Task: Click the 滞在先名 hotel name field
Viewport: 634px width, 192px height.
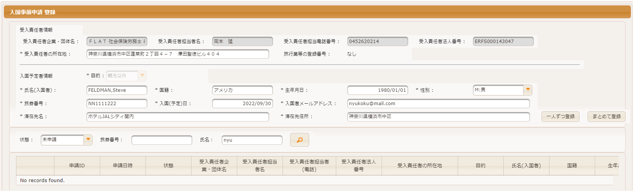Action: click(x=177, y=117)
